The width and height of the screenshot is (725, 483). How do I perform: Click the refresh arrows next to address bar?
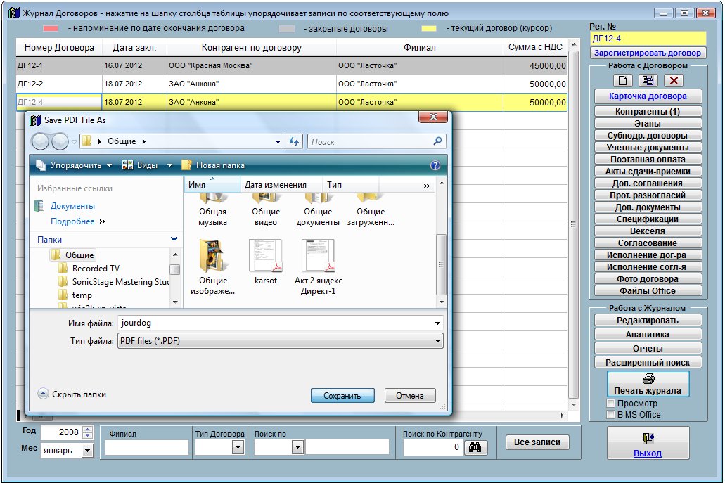pyautogui.click(x=295, y=141)
